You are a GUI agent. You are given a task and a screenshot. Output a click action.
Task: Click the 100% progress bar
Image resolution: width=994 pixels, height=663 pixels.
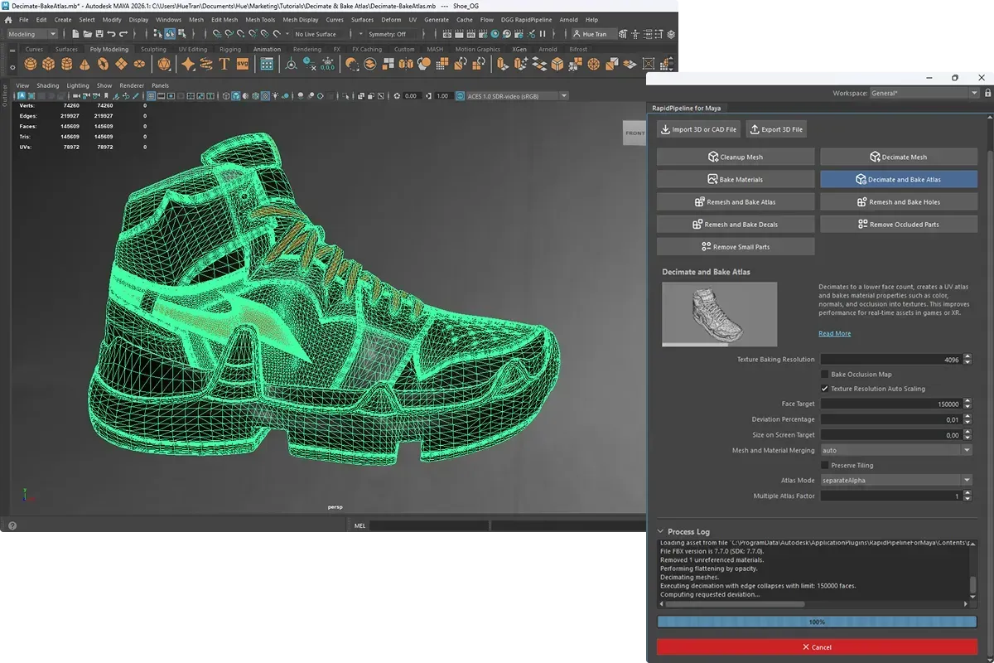pos(817,622)
